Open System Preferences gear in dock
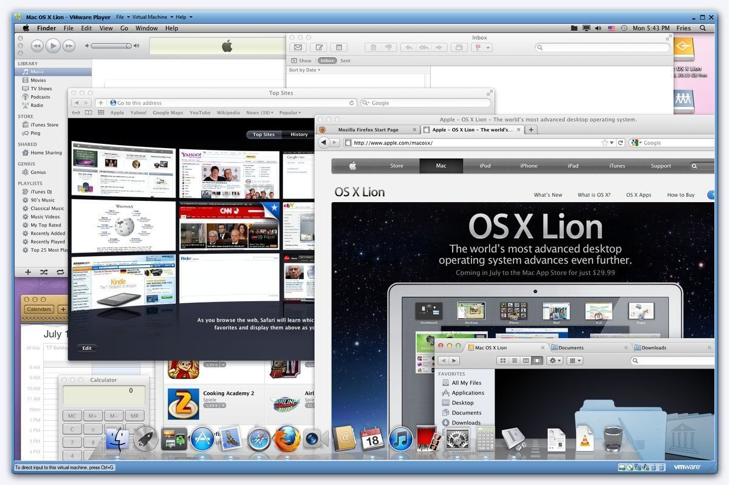The width and height of the screenshot is (729, 485). (x=457, y=438)
